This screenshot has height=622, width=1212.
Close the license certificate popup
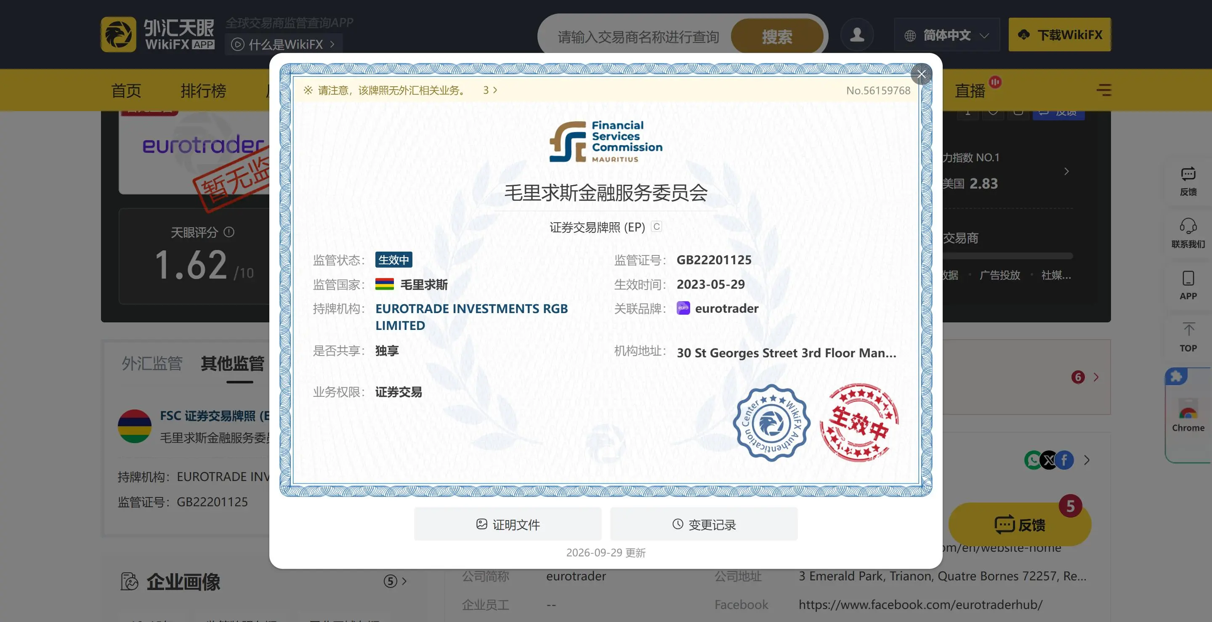[921, 74]
